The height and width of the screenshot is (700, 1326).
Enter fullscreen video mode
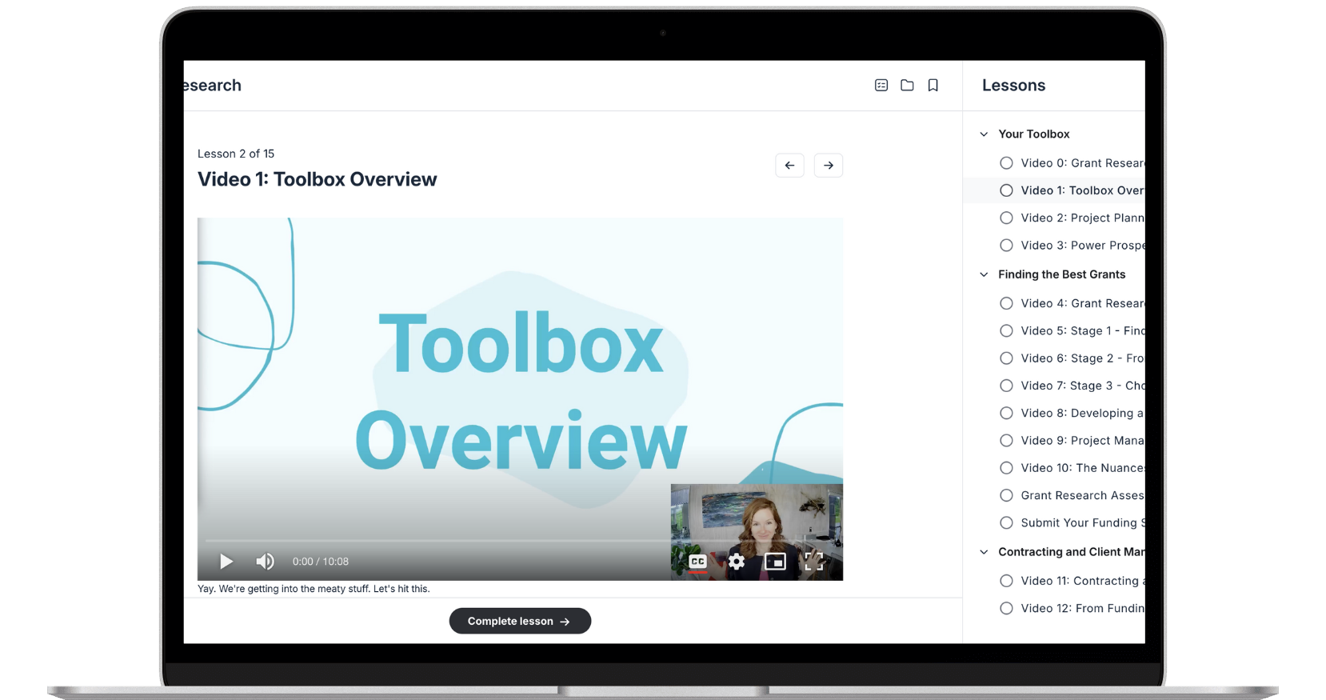(x=814, y=562)
